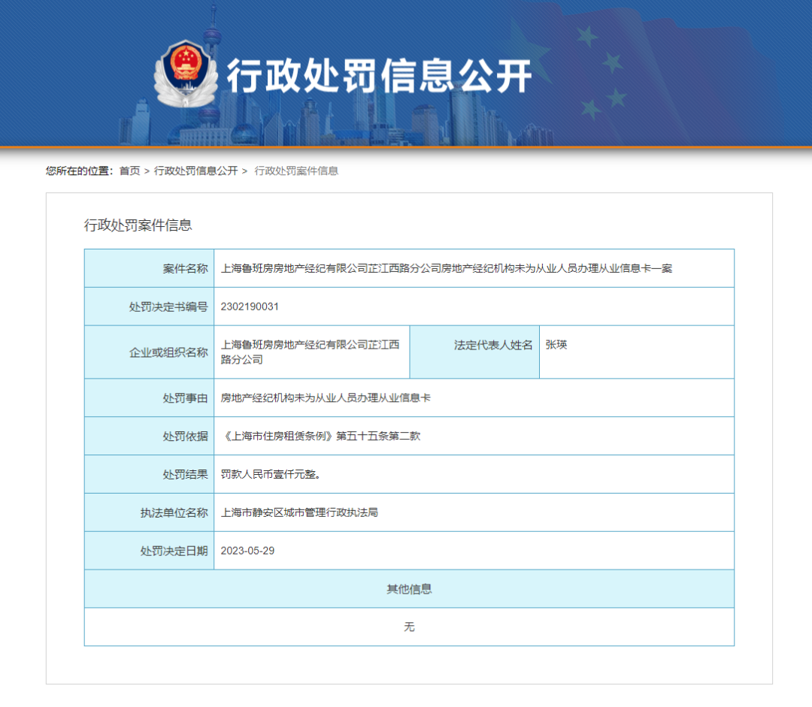This screenshot has height=707, width=812.
Task: Select the case name text ending 从业信息卡一案
Action: tap(447, 268)
